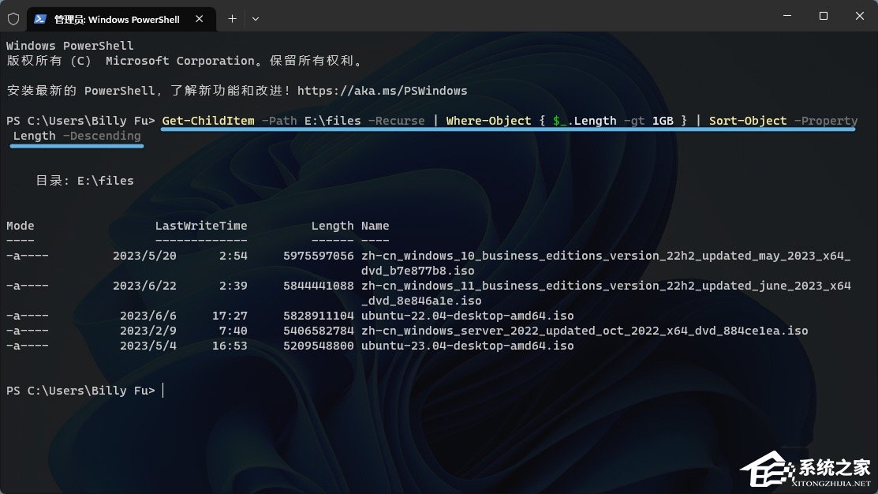Click the date 2023/6/22

(144, 286)
